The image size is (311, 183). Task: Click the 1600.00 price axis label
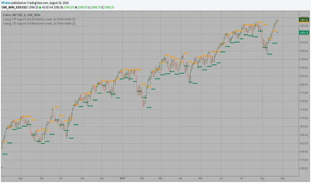304,151
